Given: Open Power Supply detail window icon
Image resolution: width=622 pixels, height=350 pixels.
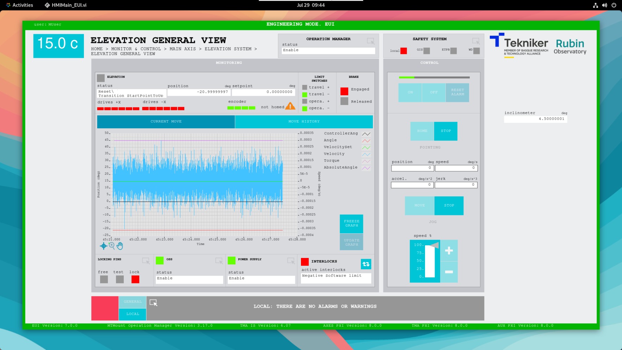Looking at the screenshot, I should pos(291,261).
